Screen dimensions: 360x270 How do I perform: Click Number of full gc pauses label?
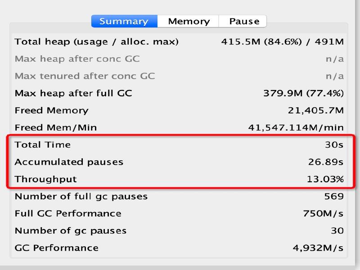point(81,196)
